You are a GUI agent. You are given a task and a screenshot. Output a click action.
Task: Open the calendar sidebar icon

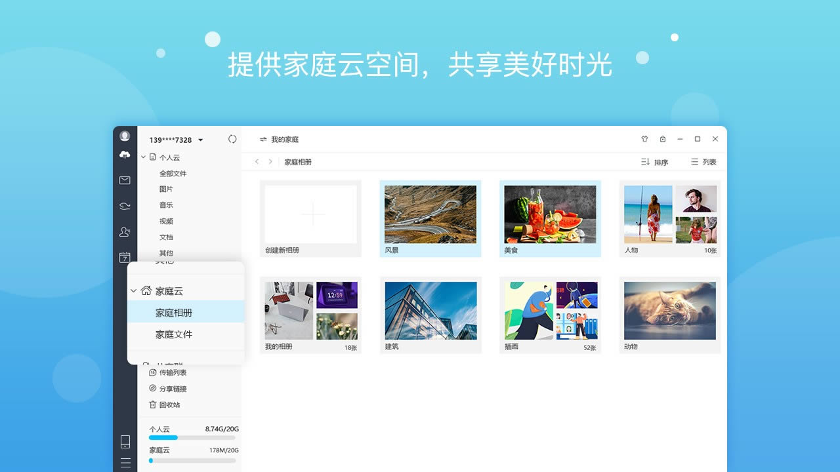(125, 258)
